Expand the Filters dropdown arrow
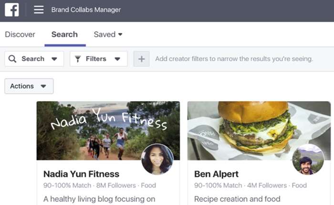 [117, 59]
